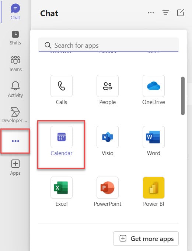192x251 pixels.
Task: Open the Chat header more options menu
Action: [151, 13]
